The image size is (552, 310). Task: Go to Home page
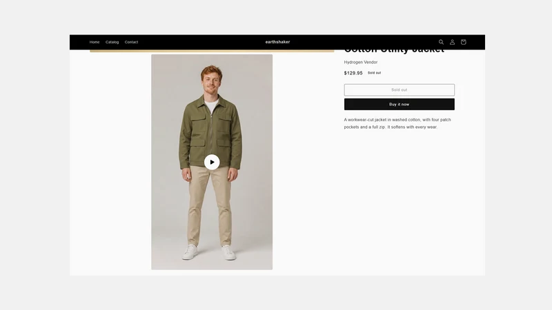coord(95,42)
